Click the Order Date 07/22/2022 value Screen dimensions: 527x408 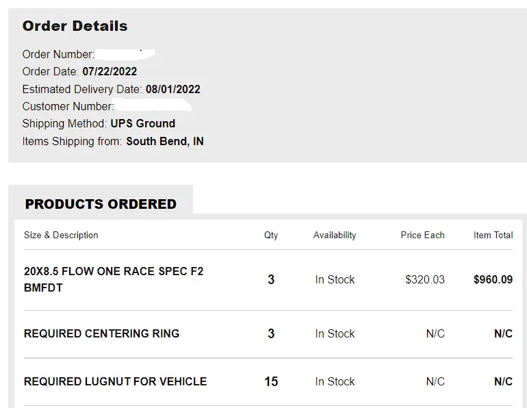[x=110, y=71]
